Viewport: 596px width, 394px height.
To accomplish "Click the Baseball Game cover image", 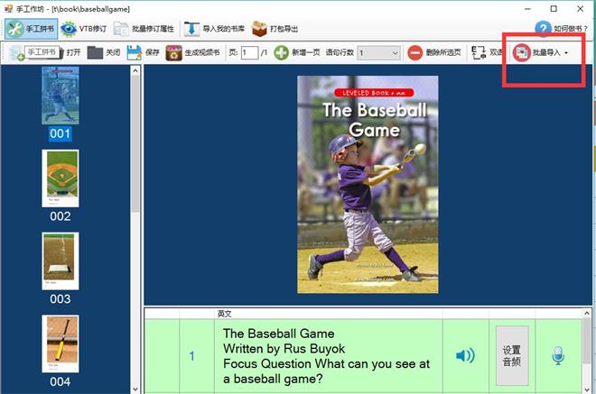I will [x=368, y=185].
